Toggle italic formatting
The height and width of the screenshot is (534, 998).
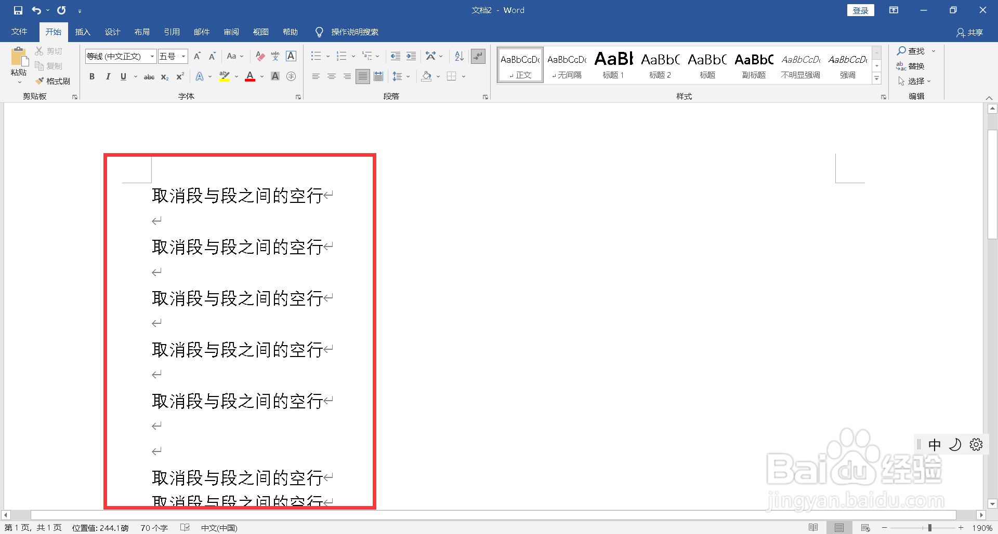click(x=108, y=76)
